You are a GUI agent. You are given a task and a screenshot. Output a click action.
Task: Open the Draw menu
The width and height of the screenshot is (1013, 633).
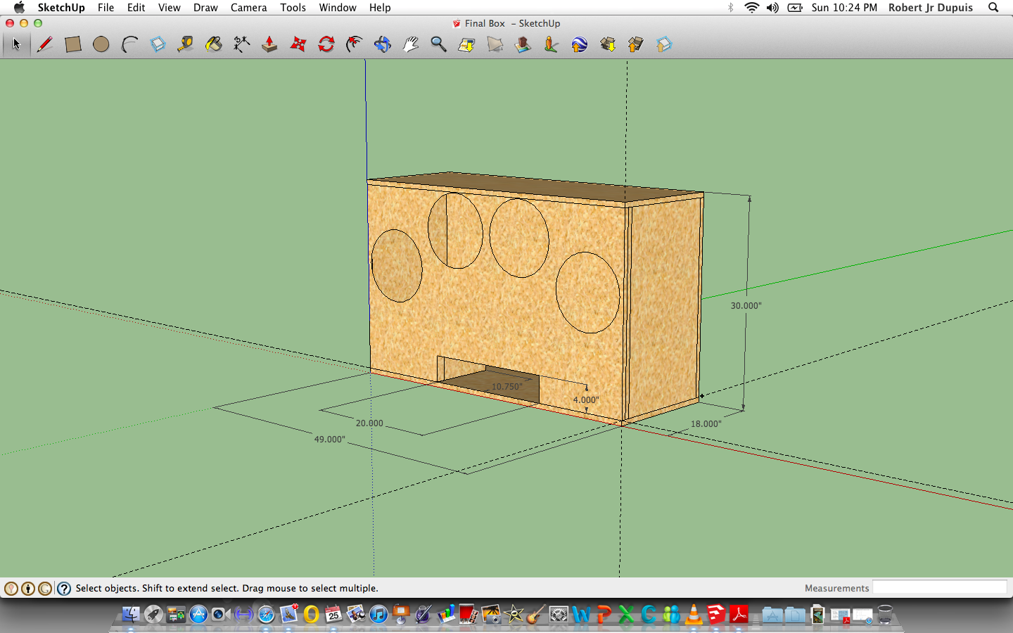point(205,8)
